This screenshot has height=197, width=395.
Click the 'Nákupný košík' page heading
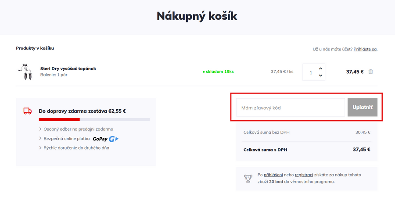pos(197,16)
